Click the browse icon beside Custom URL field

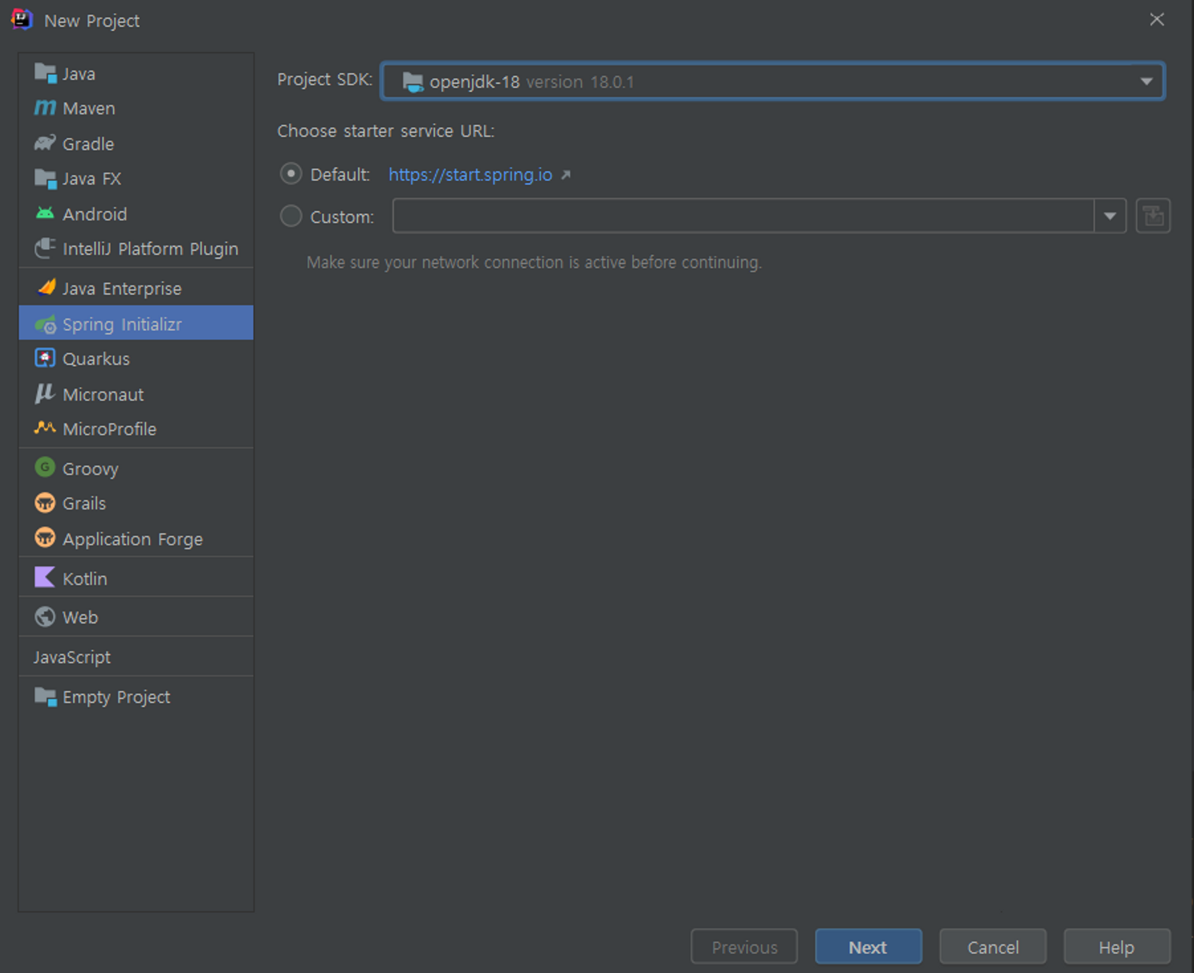[x=1152, y=216]
